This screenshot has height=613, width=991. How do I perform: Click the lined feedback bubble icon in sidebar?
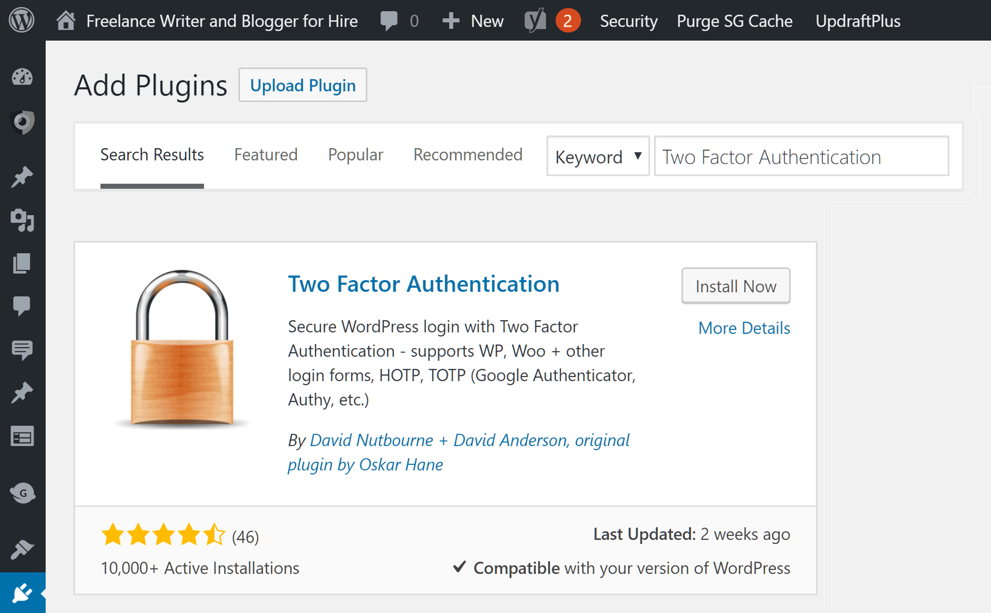[22, 350]
